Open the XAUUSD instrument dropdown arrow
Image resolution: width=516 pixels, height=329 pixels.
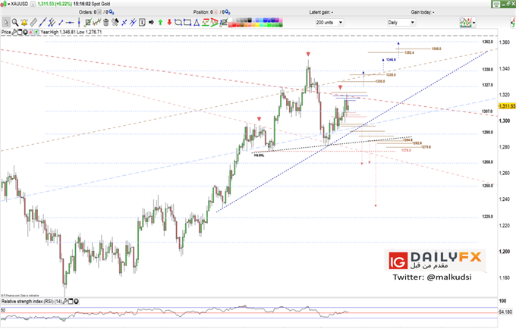point(9,4)
